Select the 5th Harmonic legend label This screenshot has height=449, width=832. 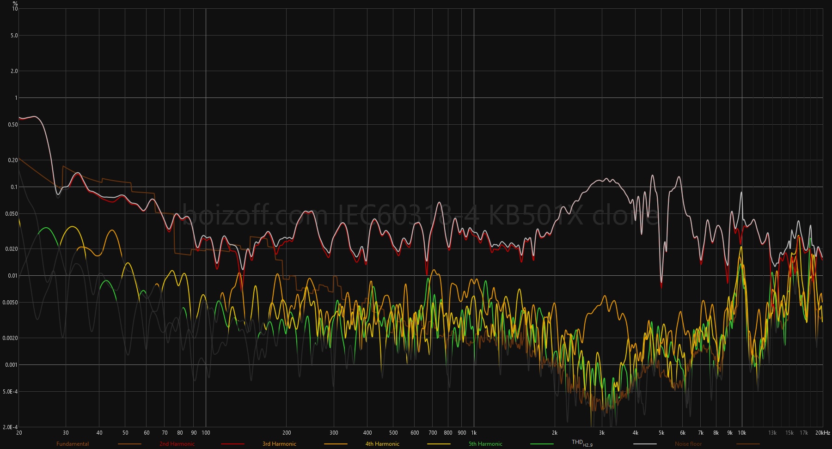pyautogui.click(x=485, y=444)
